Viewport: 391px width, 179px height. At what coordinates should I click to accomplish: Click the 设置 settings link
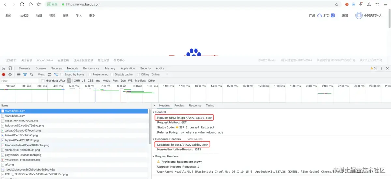click(345, 16)
